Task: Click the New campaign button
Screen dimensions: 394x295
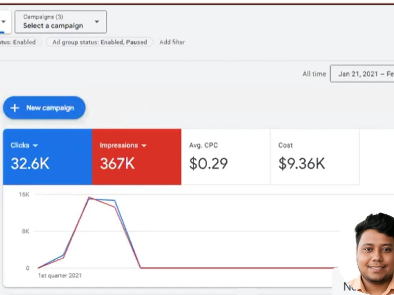Action: pos(44,108)
